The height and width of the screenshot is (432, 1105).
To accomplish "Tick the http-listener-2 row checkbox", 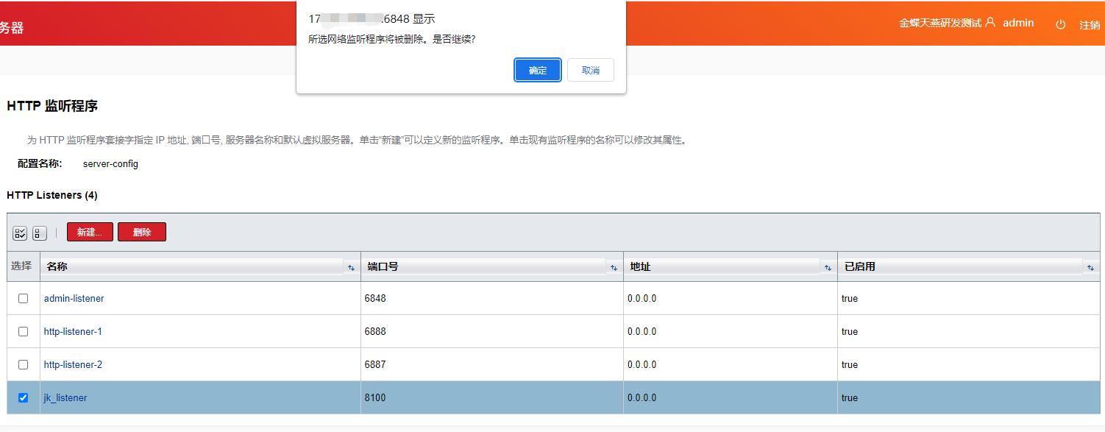I will pos(23,365).
